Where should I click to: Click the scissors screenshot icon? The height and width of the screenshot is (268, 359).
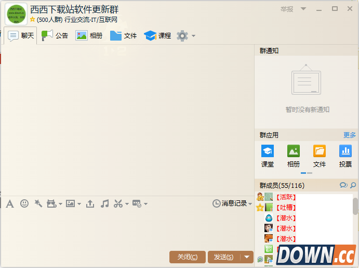118,203
